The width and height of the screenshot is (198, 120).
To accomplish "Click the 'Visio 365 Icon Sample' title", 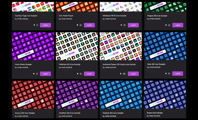I will point(156,64).
